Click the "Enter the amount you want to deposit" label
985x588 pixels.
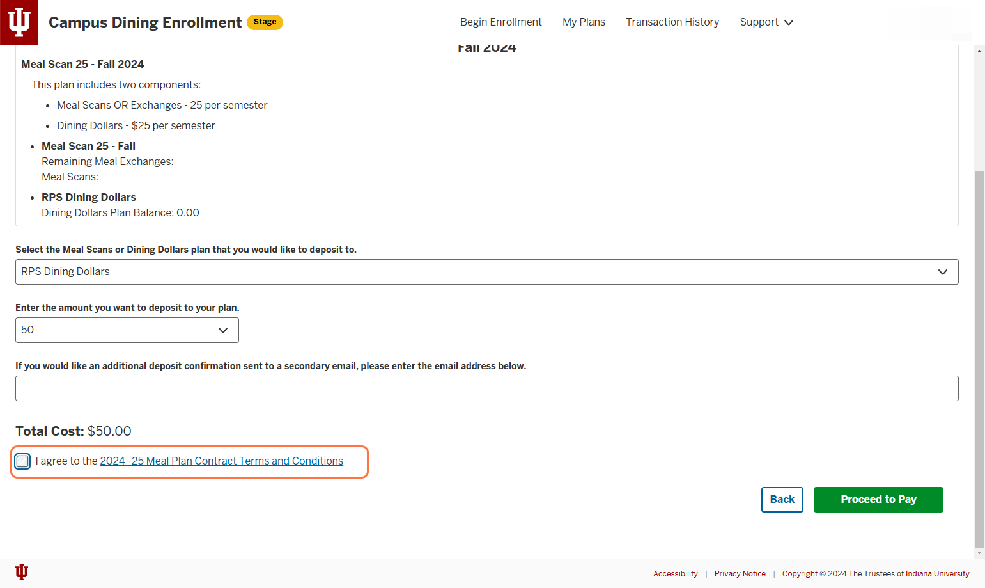pyautogui.click(x=127, y=308)
